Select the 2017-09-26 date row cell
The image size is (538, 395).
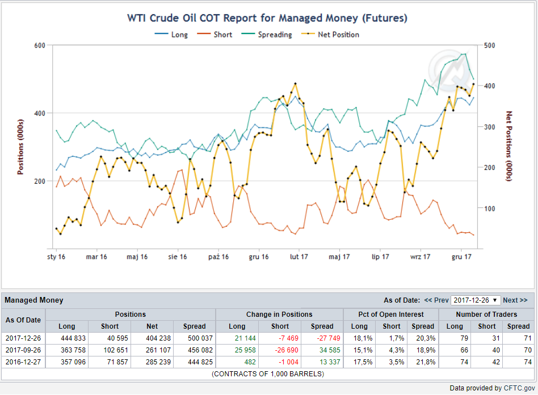tap(23, 350)
